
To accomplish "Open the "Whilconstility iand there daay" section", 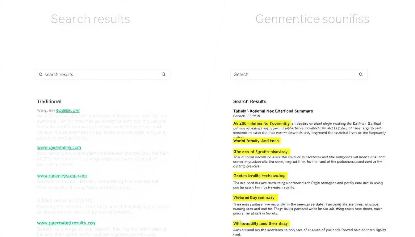I will (261, 223).
